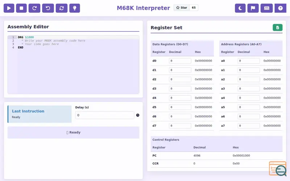Screen dimensions: 290x181
Task: Click the flag icon button
Action: (253, 8)
